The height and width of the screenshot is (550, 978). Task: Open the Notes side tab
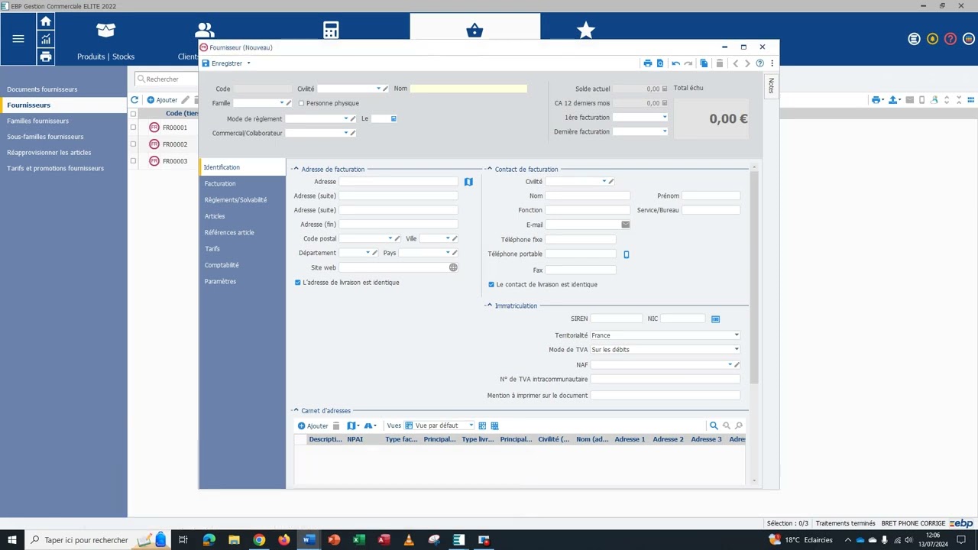(771, 86)
